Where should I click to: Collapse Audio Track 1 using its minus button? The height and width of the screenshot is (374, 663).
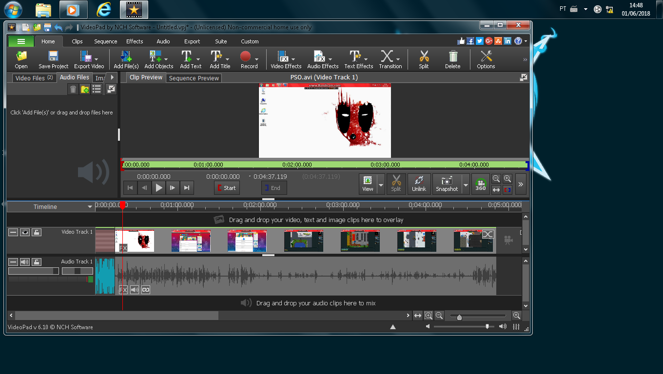(x=13, y=262)
